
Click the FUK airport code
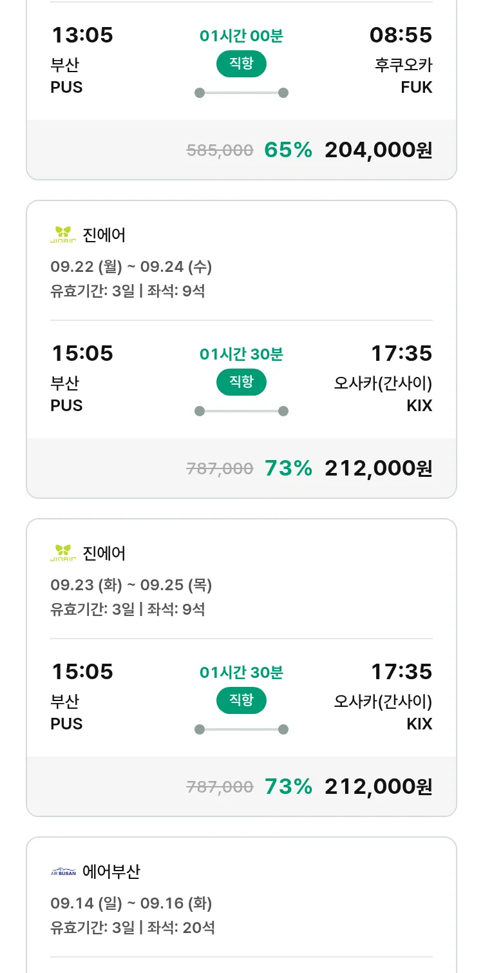coord(416,88)
